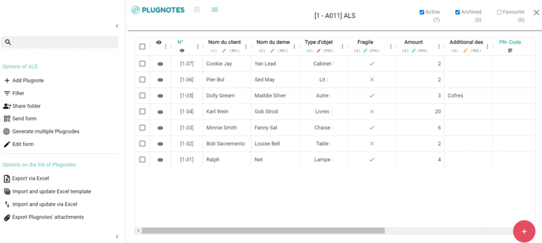This screenshot has width=542, height=243.
Task: Open the Nom du client column options menu
Action: (246, 47)
